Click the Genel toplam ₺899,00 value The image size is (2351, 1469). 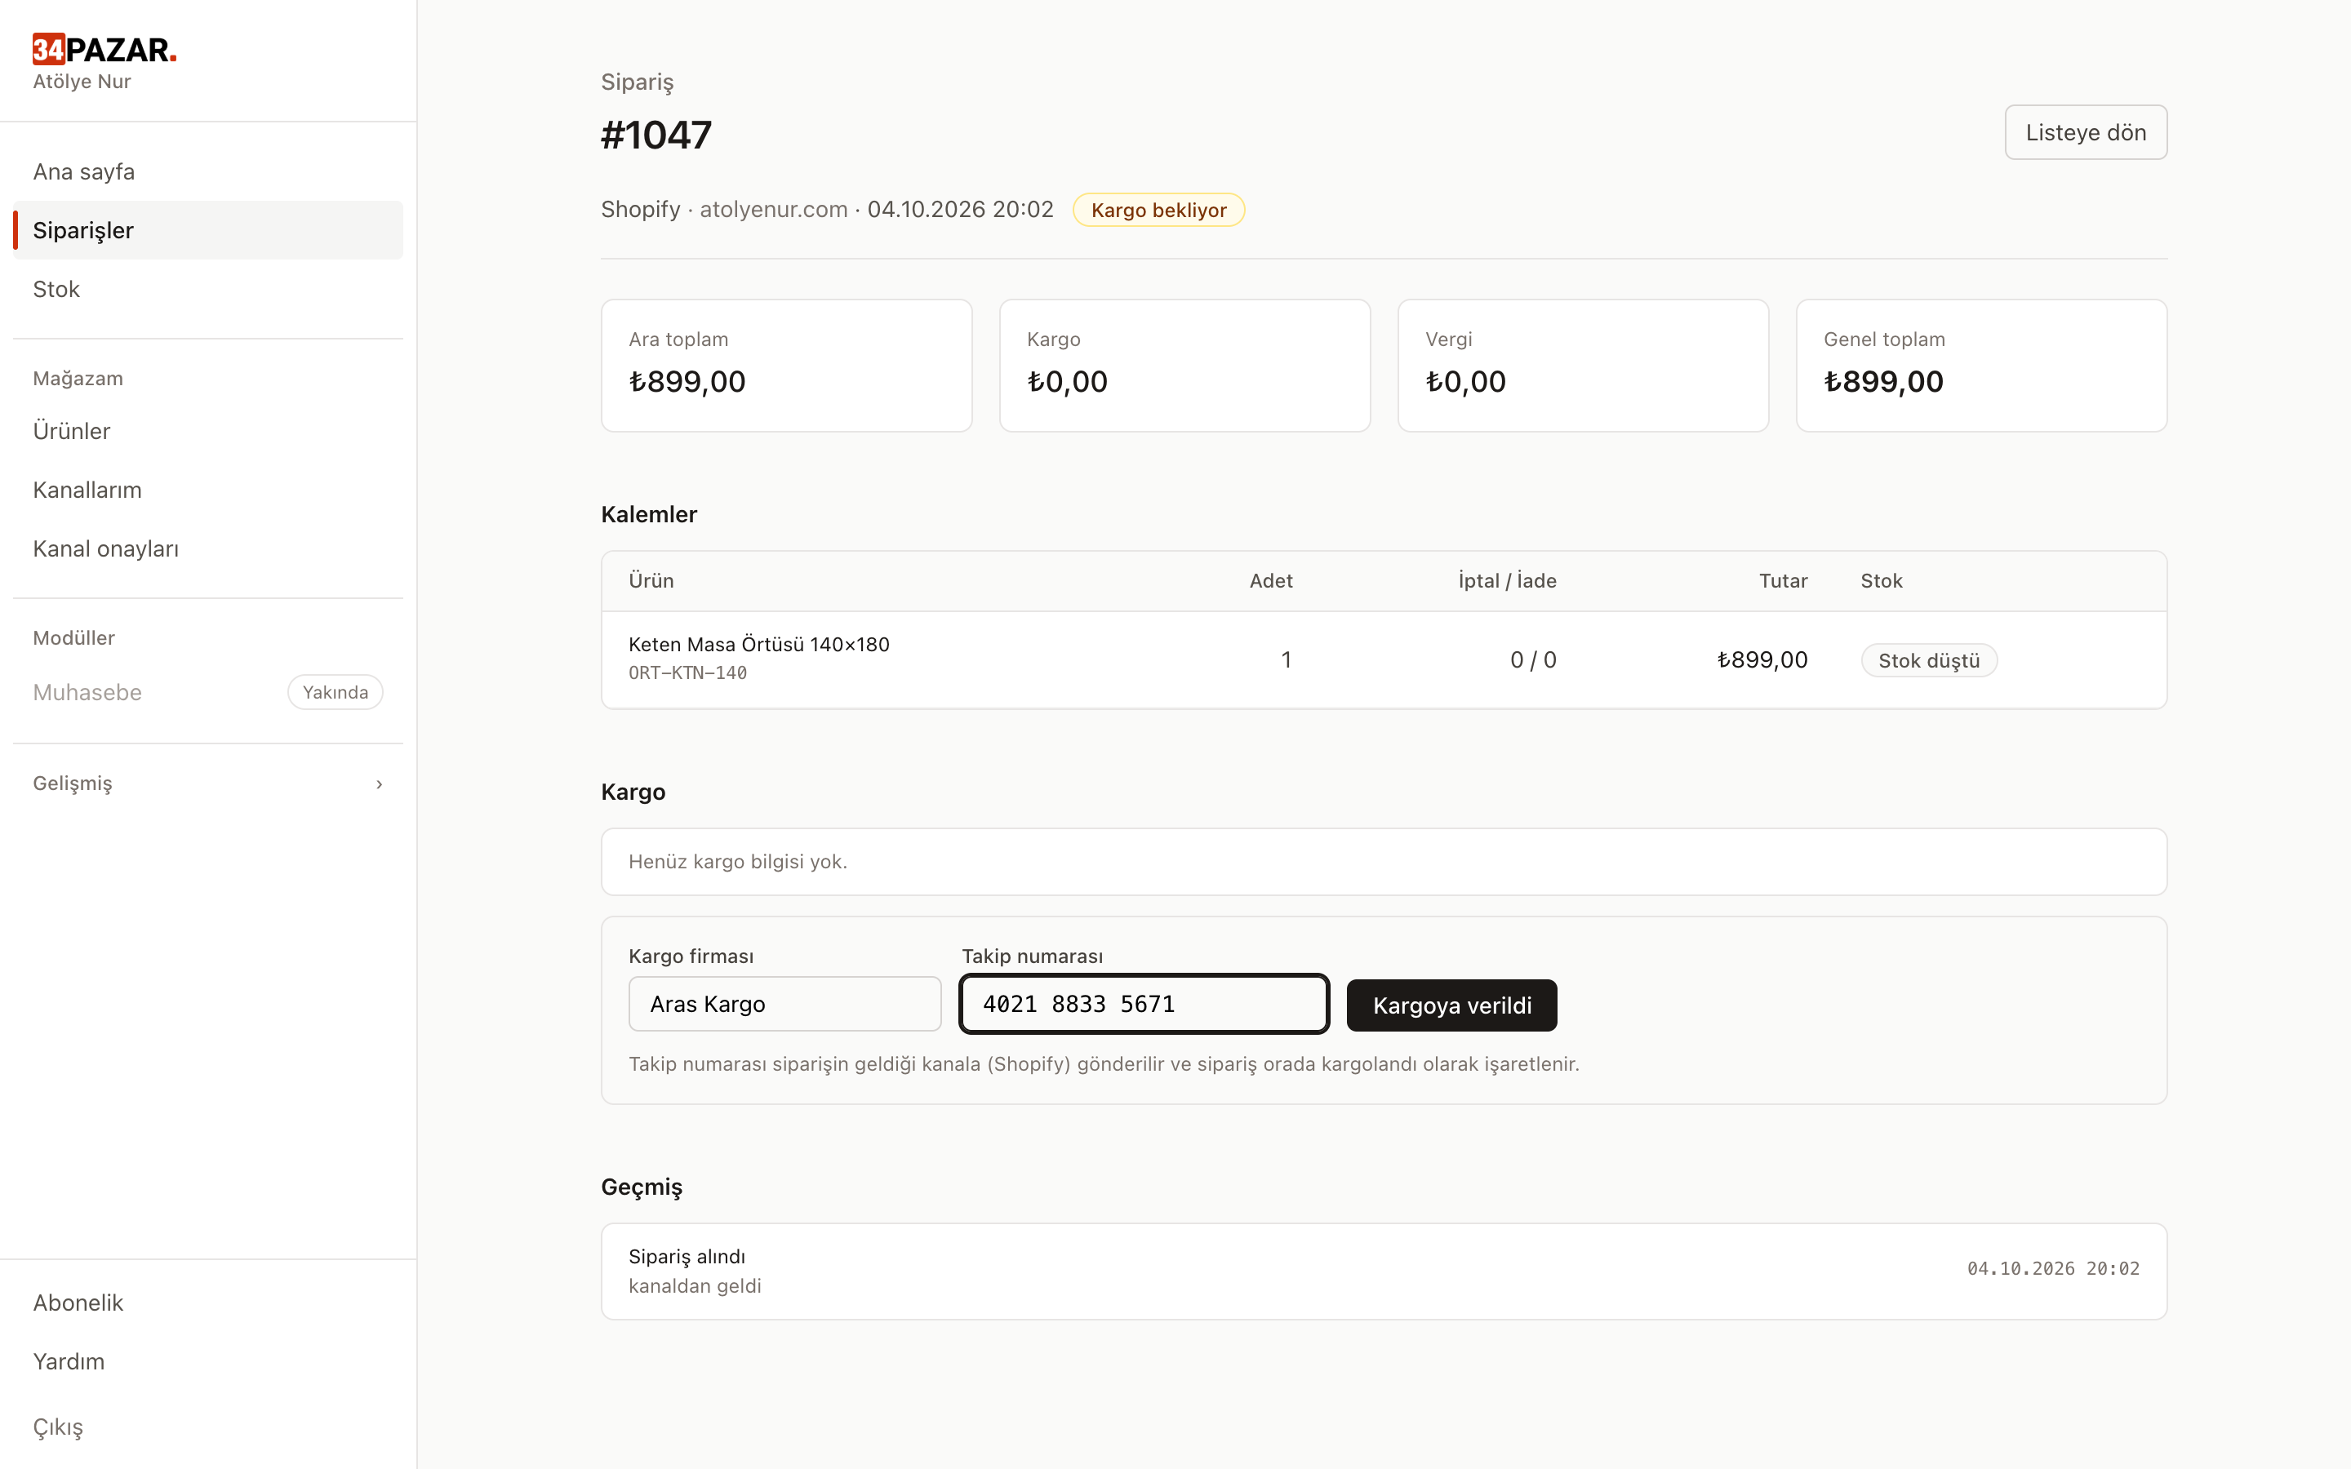[x=1884, y=382]
